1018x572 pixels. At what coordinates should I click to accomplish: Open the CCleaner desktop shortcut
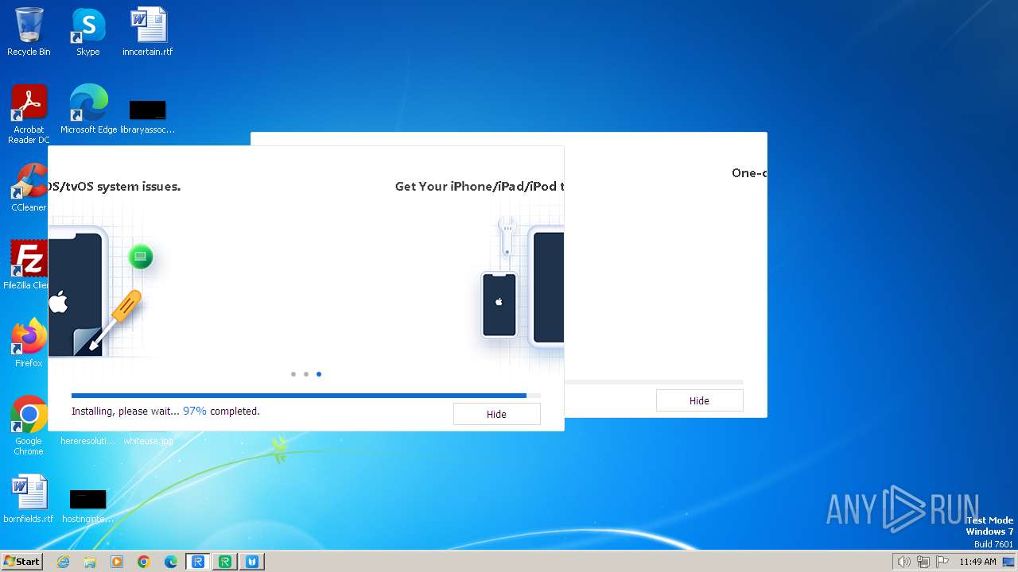(x=29, y=187)
